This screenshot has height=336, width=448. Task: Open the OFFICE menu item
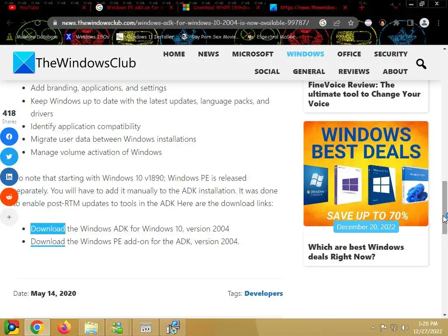pos(349,54)
